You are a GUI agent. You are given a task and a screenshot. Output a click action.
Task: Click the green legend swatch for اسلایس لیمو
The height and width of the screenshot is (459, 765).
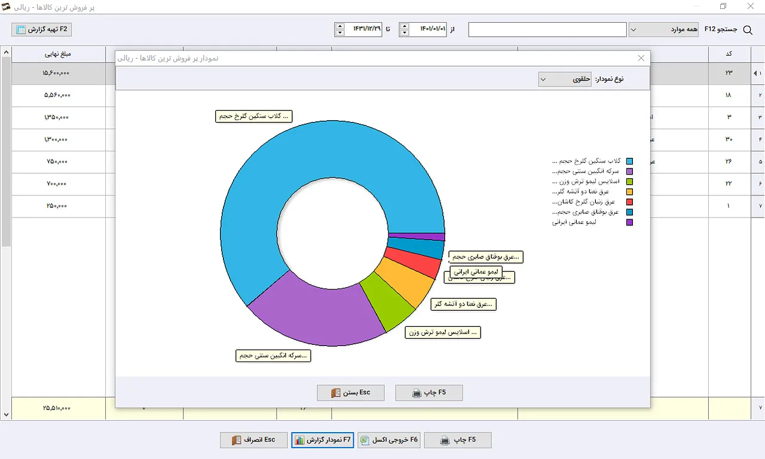(629, 182)
